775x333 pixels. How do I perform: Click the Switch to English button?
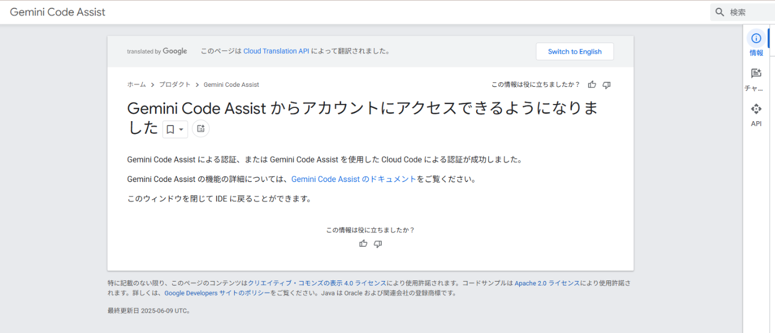point(575,51)
